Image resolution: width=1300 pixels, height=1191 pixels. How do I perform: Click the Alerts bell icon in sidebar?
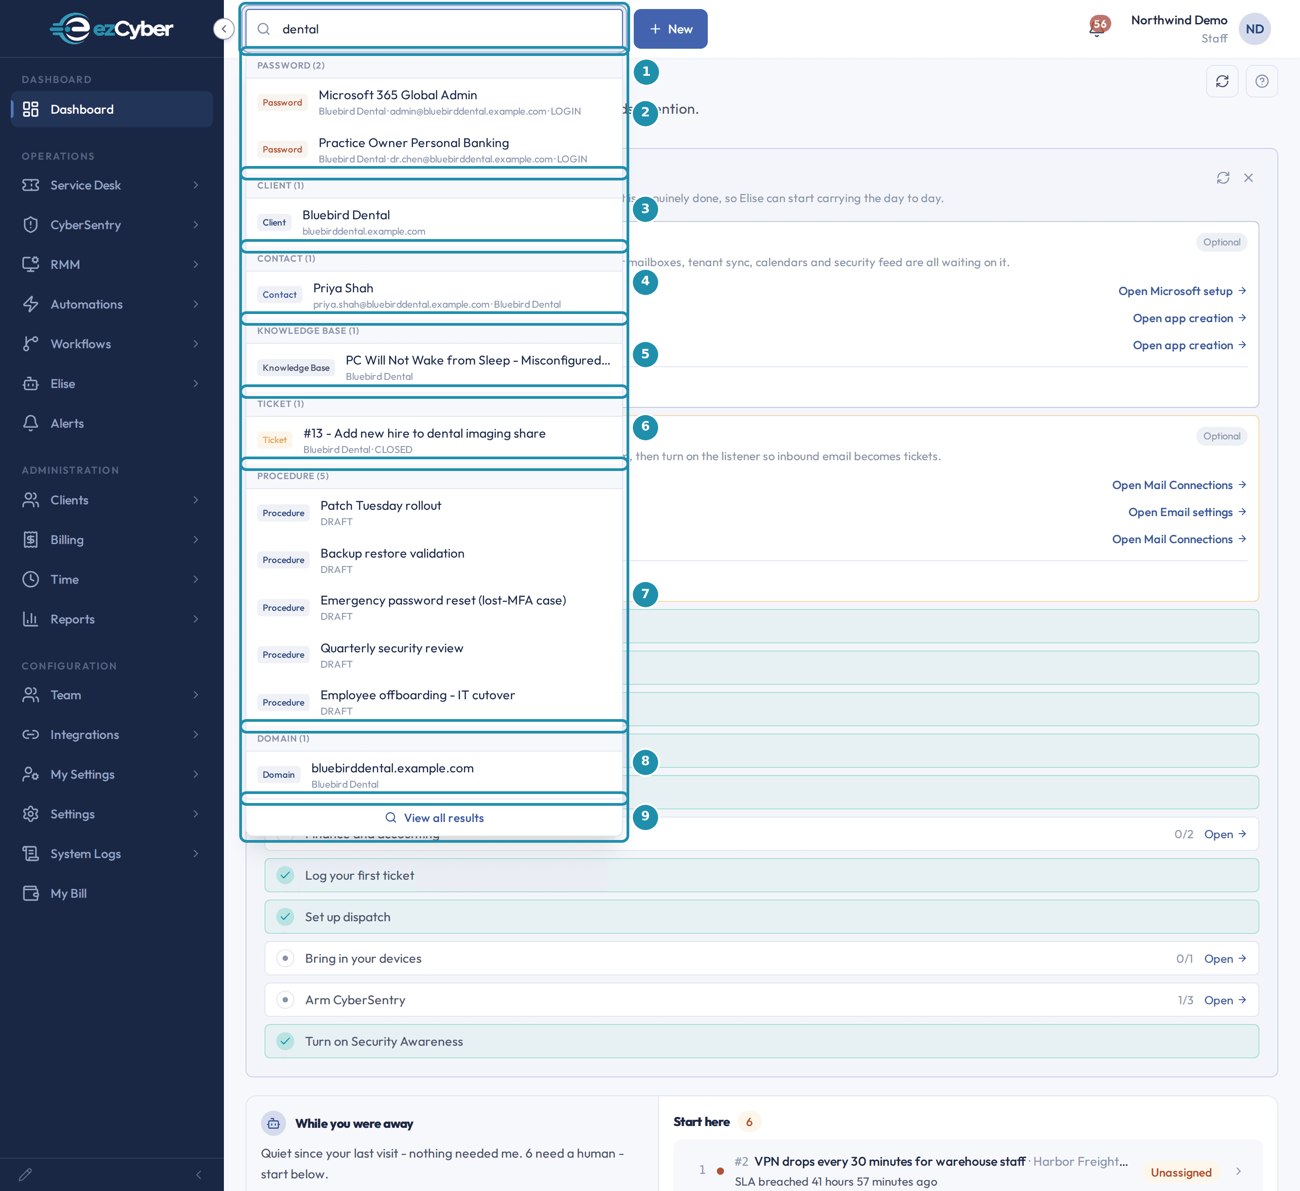pos(30,424)
